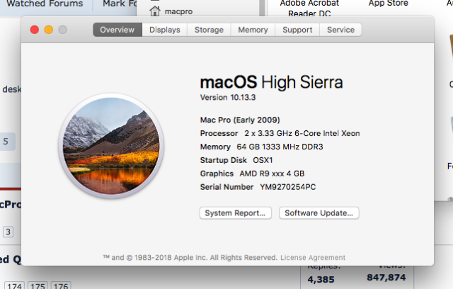Click Memory 64 GB 1333 MHz DDR3 value
The height and width of the screenshot is (289, 453).
click(x=280, y=147)
